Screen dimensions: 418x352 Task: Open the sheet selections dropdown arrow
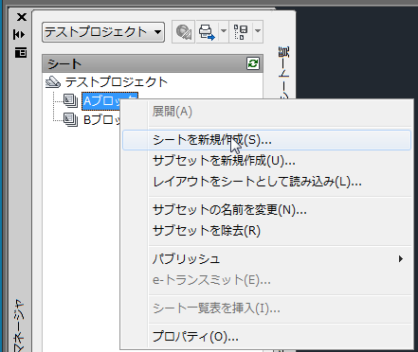tap(258, 31)
